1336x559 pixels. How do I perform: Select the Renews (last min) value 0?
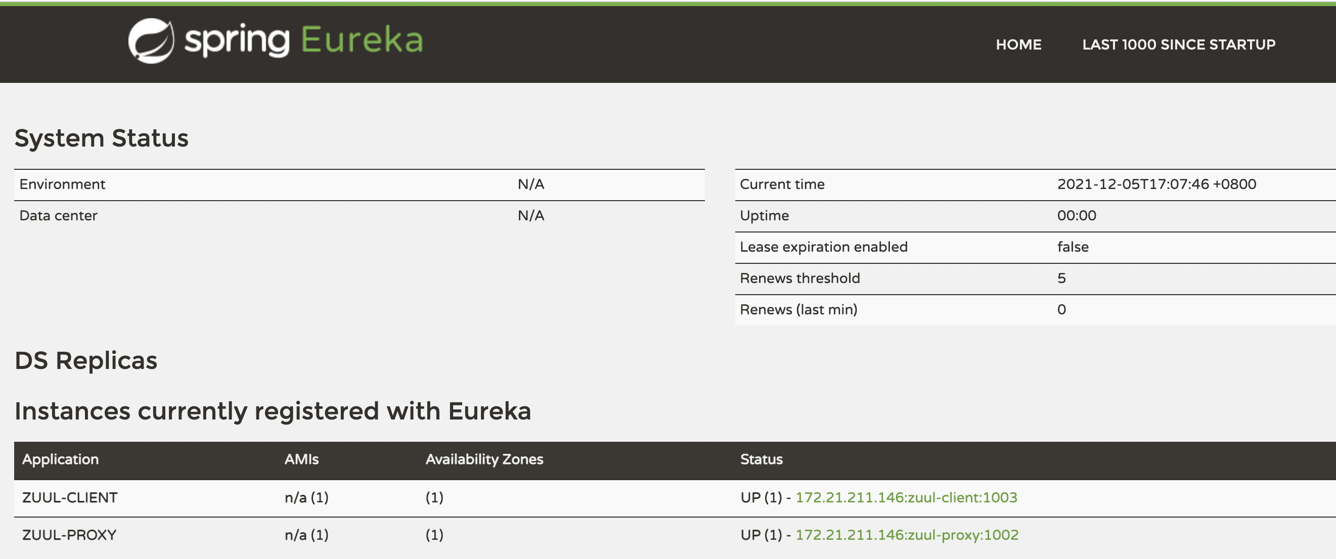coord(1061,310)
